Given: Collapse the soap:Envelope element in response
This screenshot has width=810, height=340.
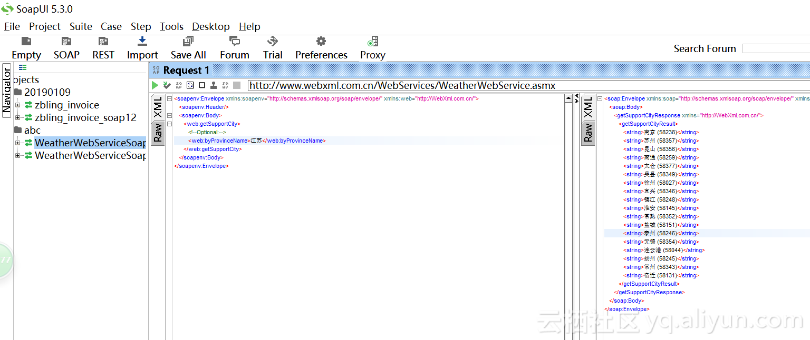Looking at the screenshot, I should [600, 98].
